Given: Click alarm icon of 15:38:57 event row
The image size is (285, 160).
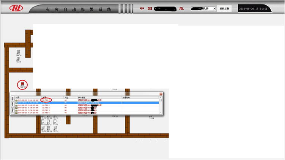Looking at the screenshot, I should tap(16, 108).
